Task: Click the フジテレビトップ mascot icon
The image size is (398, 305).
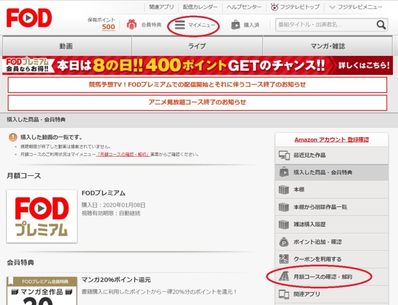Action: [274, 7]
